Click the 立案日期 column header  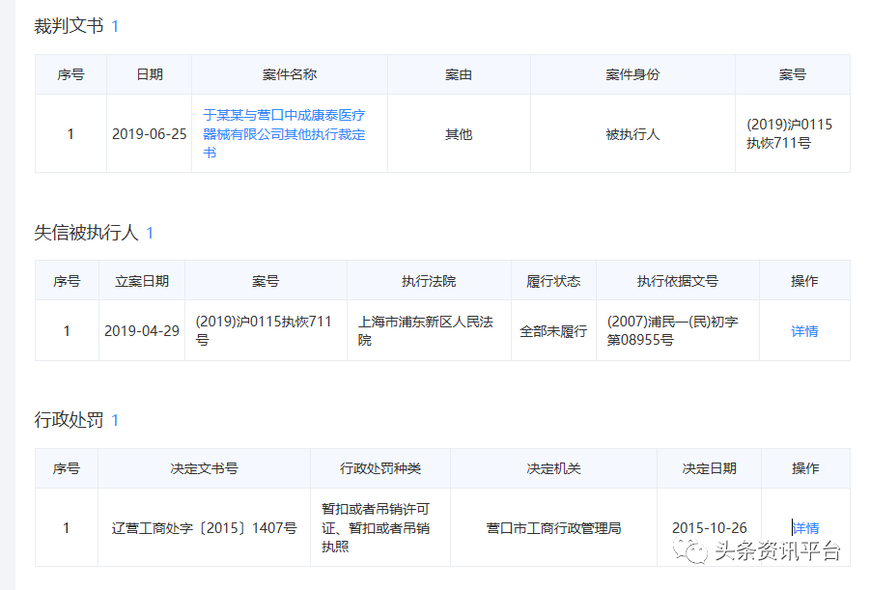[x=142, y=281]
